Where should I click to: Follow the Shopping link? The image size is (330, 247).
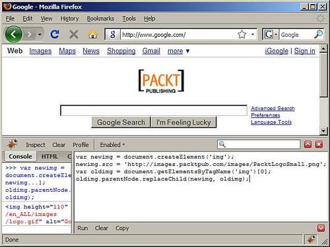(x=121, y=51)
